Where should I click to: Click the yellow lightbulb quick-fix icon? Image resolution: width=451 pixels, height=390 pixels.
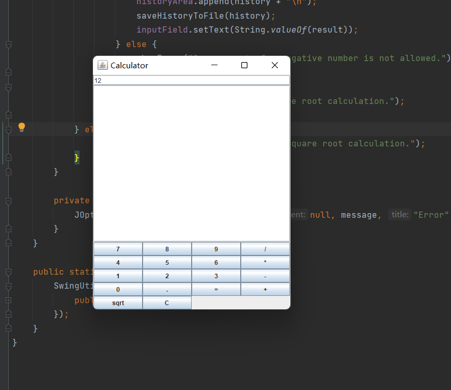(x=22, y=127)
